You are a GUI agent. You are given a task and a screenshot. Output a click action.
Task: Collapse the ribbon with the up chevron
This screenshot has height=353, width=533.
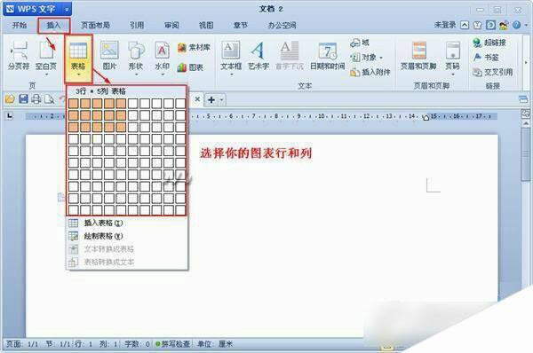(x=465, y=25)
